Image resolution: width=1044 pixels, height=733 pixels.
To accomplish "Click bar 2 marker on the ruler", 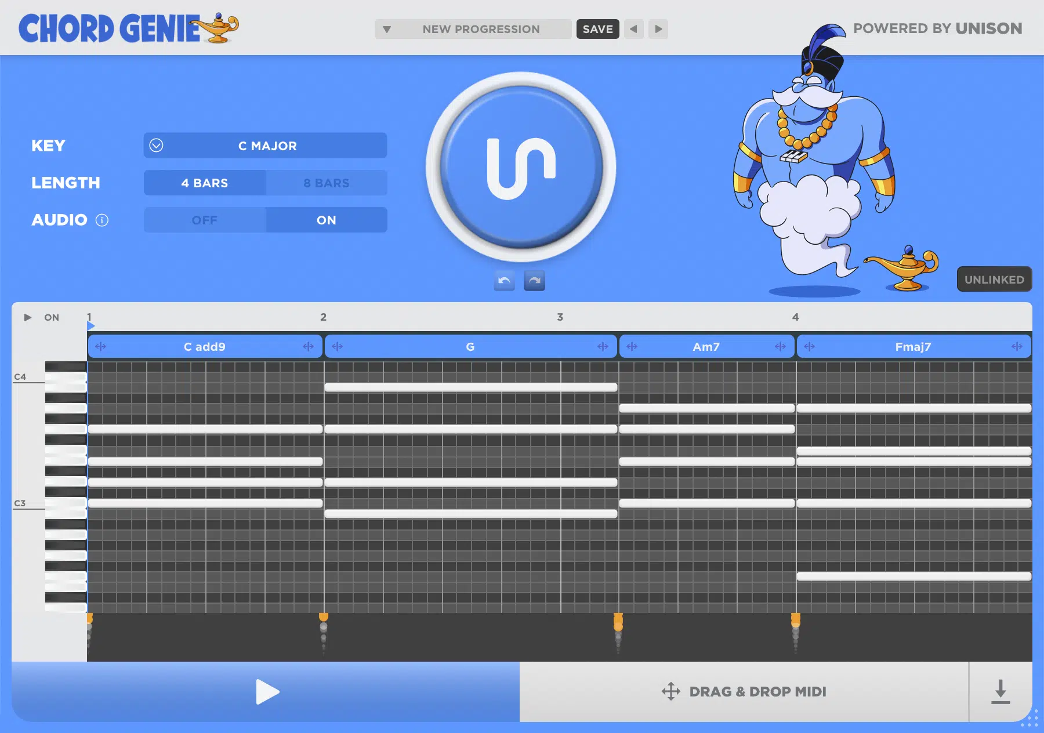I will (324, 317).
